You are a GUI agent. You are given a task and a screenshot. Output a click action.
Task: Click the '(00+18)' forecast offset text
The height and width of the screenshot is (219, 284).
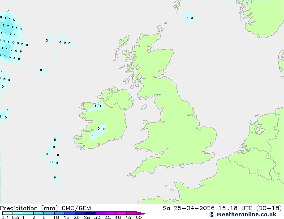point(269,208)
